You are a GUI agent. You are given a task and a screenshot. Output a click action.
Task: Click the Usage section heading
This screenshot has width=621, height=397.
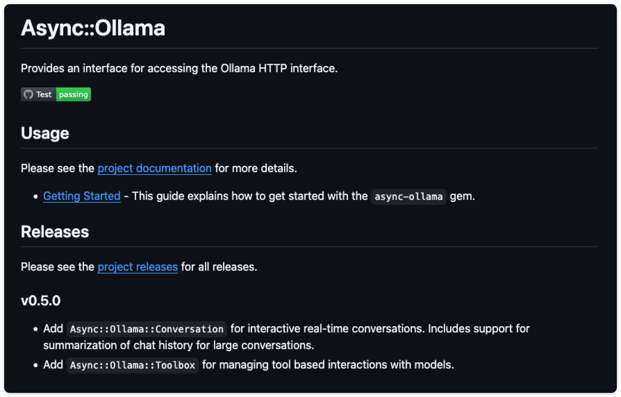point(45,133)
